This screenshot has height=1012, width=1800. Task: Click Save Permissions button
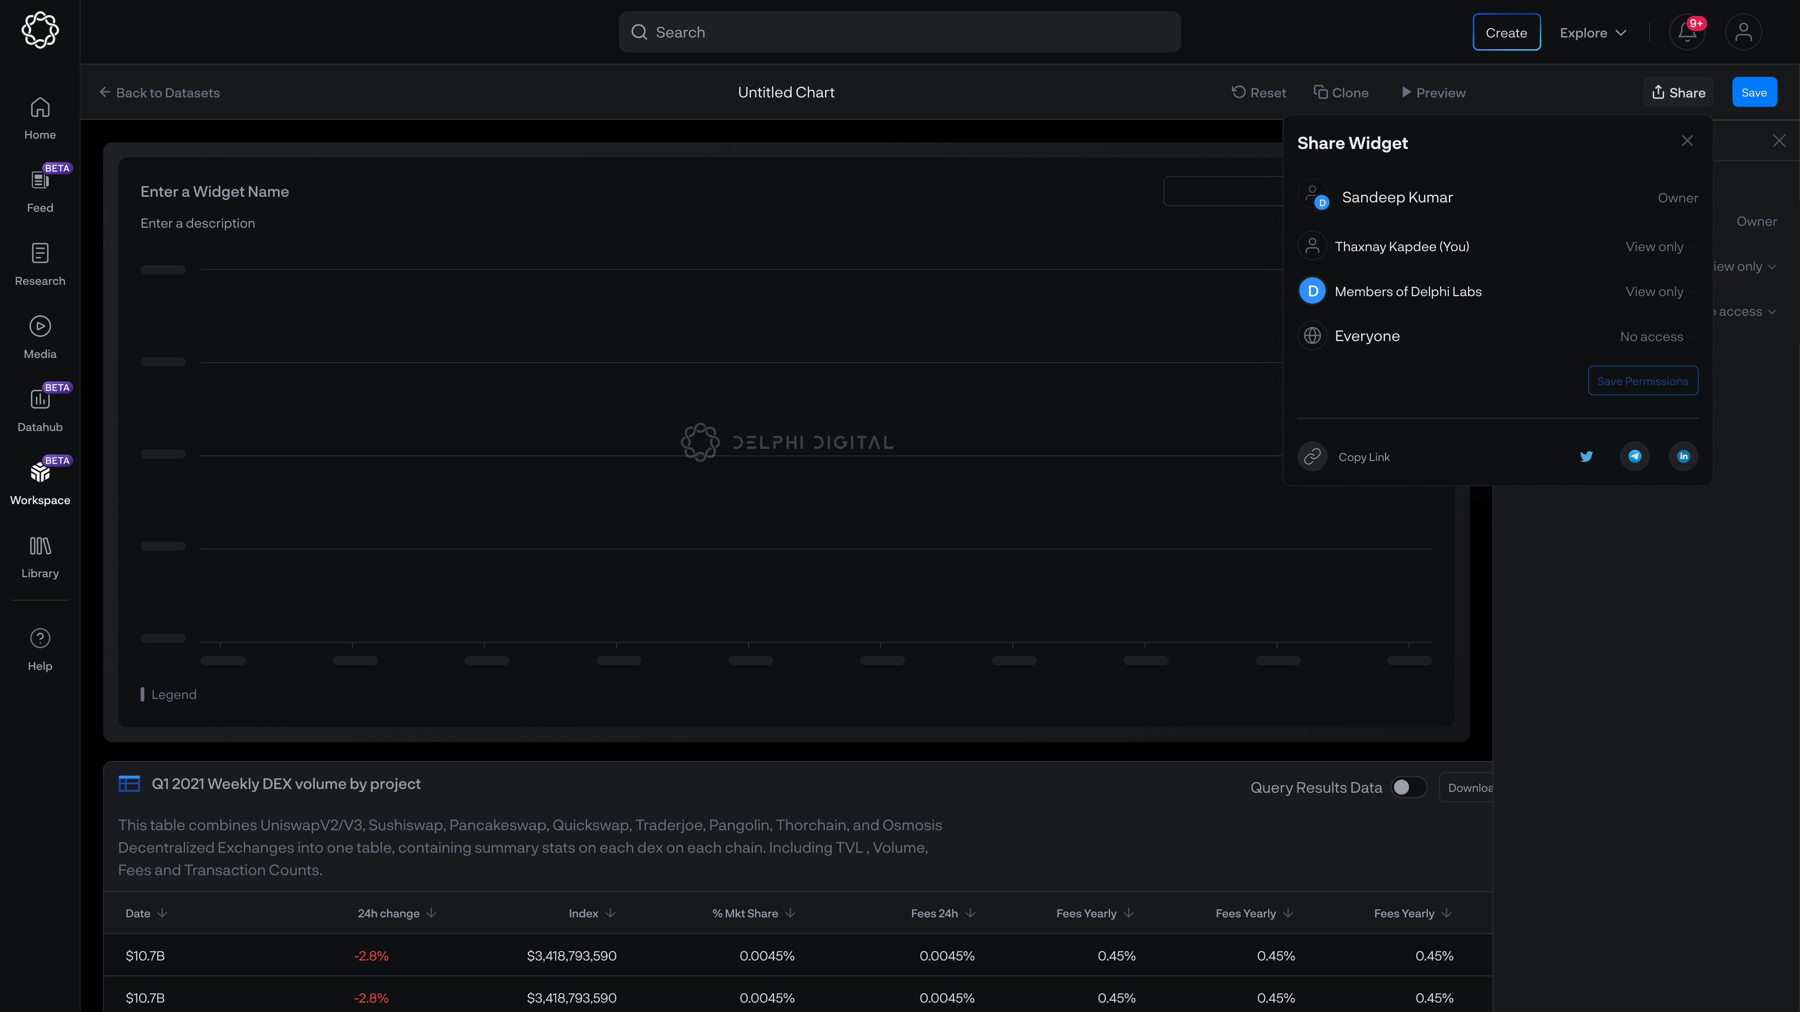pos(1642,380)
